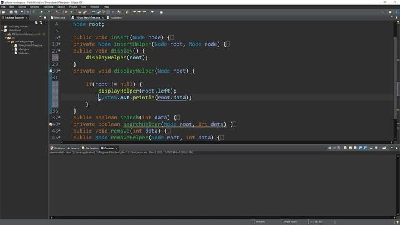
Task: Minimize the Package Explorer panel
Action: coord(40,17)
